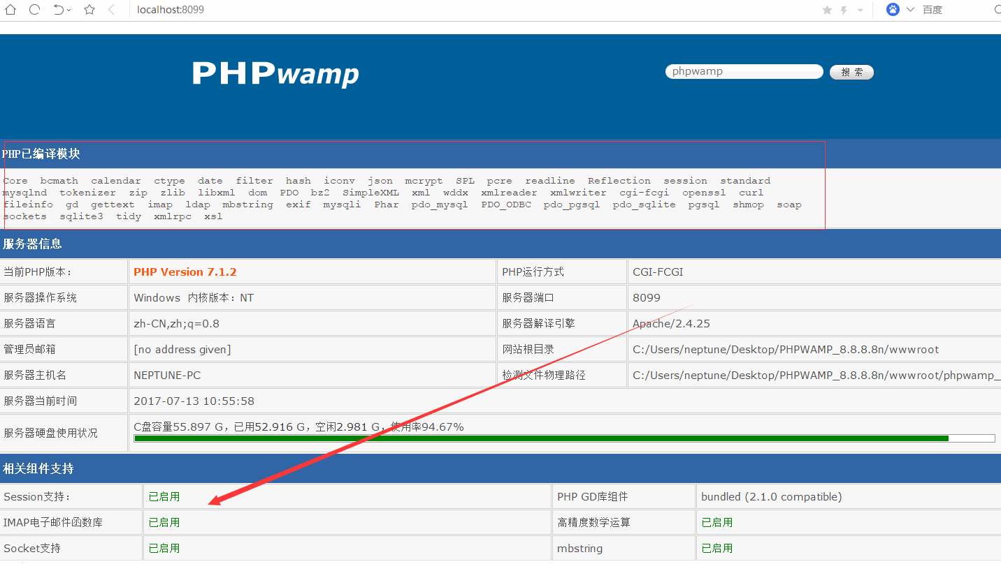Click the browser home icon
Image resolution: width=1001 pixels, height=564 pixels.
10,10
